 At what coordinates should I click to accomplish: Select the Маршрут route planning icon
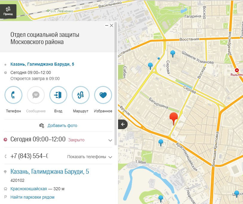[80, 95]
